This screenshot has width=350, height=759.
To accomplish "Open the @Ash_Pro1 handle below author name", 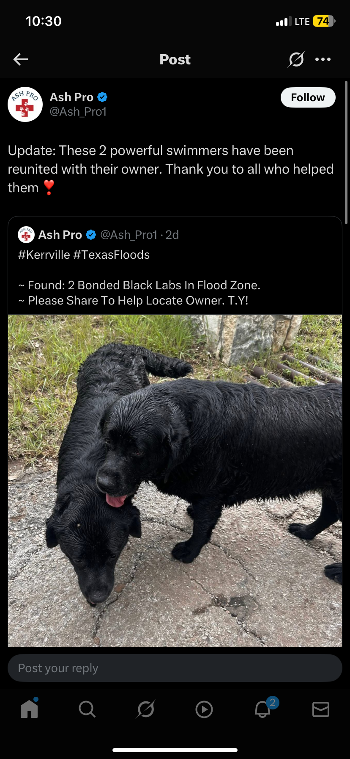I will tap(78, 112).
